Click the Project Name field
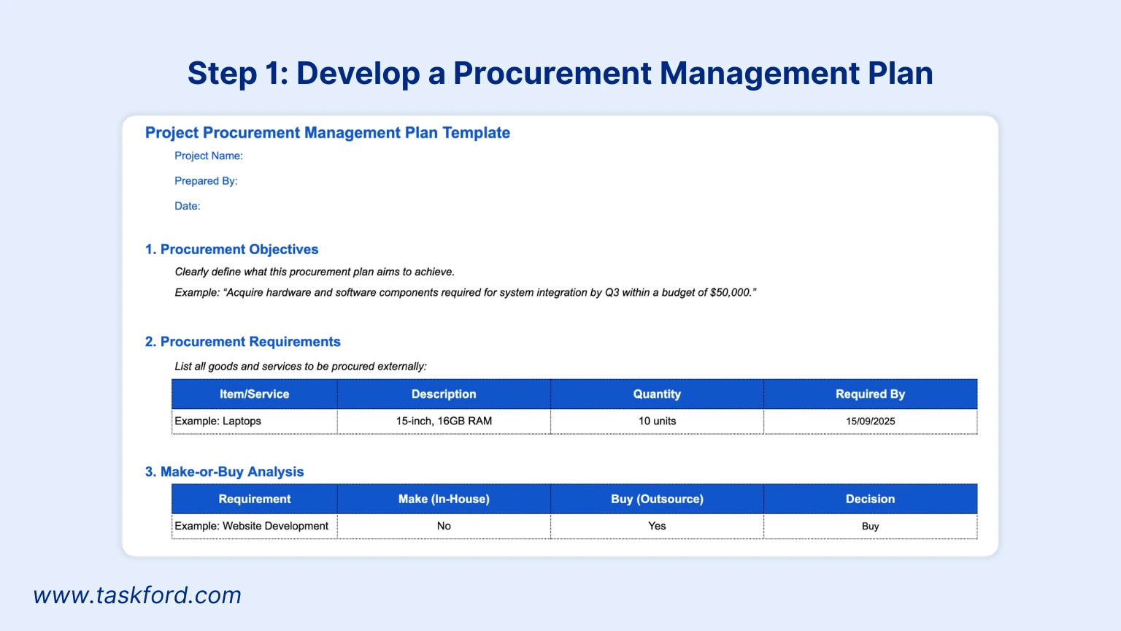The image size is (1121, 631). click(209, 156)
